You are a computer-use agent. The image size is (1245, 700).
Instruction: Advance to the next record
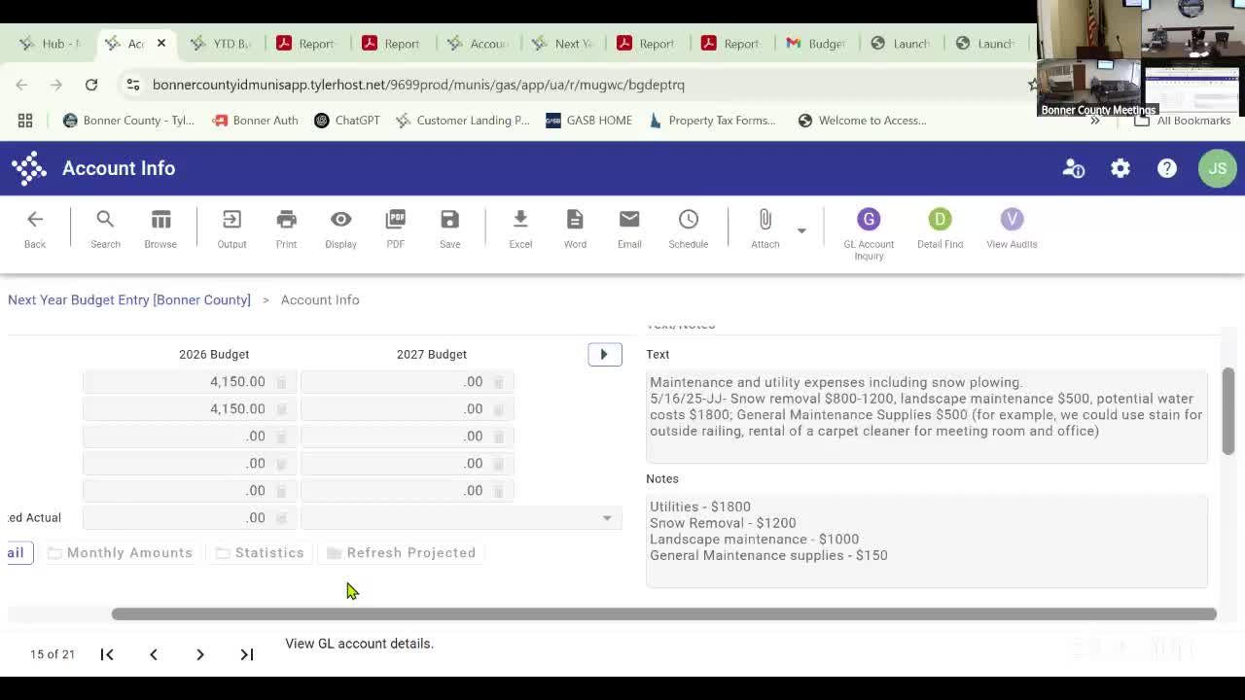[200, 654]
